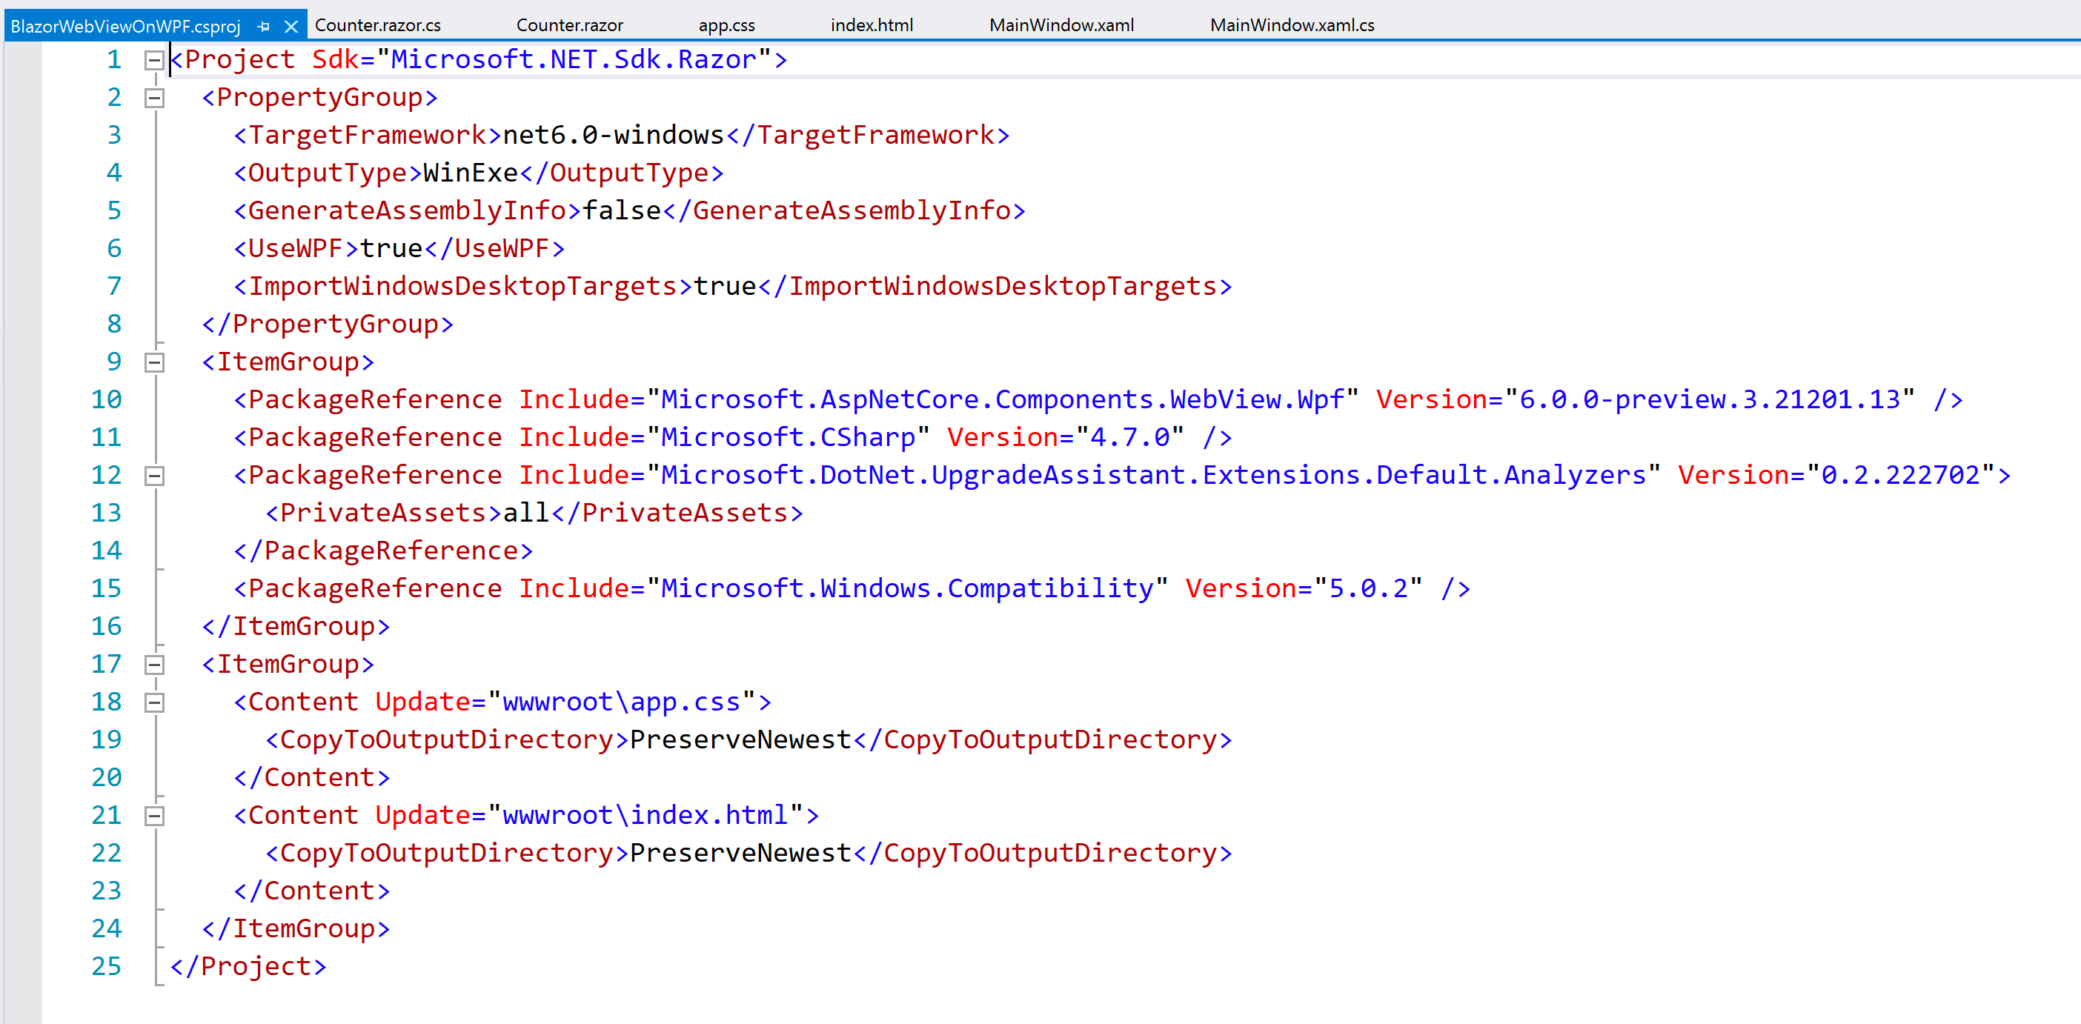Click the closing Content tag on line 20
This screenshot has width=2081, height=1024.
[x=312, y=778]
